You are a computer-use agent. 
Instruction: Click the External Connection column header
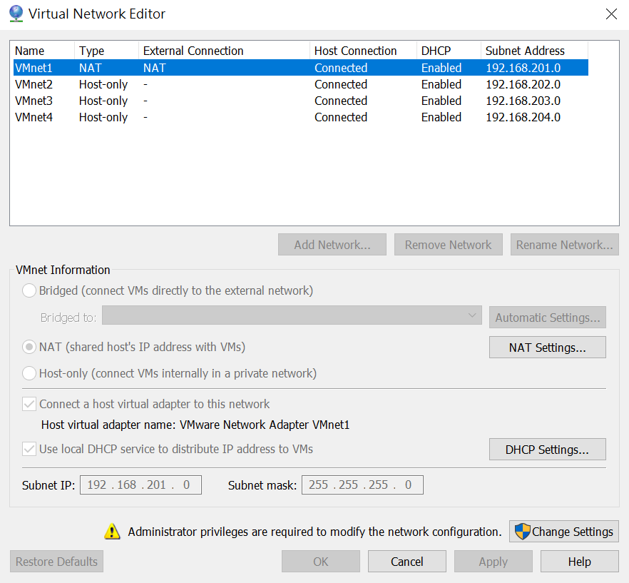point(224,51)
